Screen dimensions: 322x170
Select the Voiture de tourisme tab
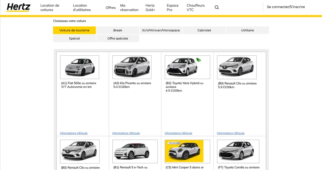[x=74, y=30]
